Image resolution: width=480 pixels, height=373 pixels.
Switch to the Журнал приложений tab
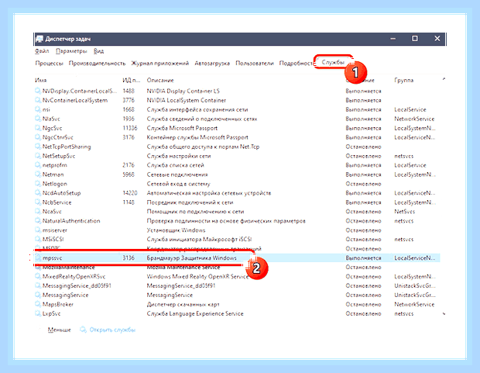pyautogui.click(x=159, y=63)
